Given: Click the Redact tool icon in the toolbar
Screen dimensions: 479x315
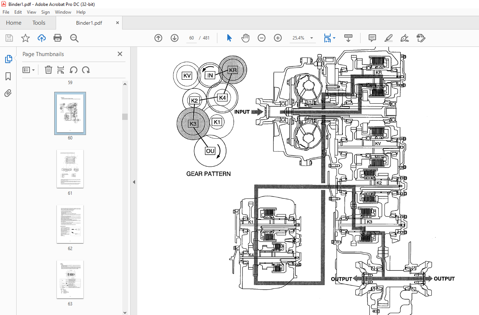Looking at the screenshot, I should pos(421,38).
